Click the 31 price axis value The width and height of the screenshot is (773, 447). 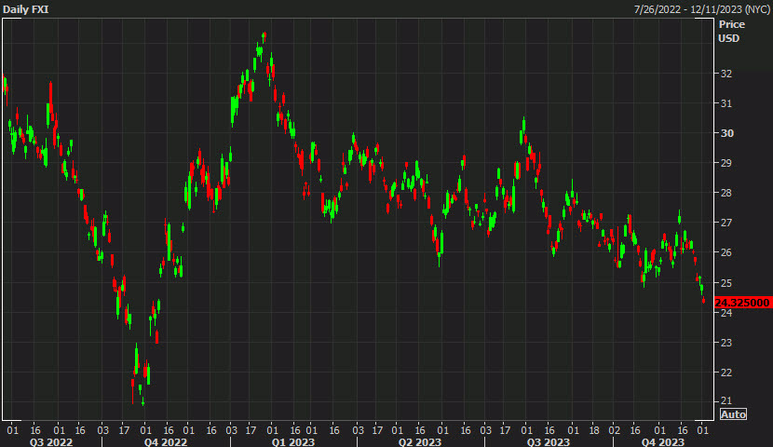pos(726,103)
